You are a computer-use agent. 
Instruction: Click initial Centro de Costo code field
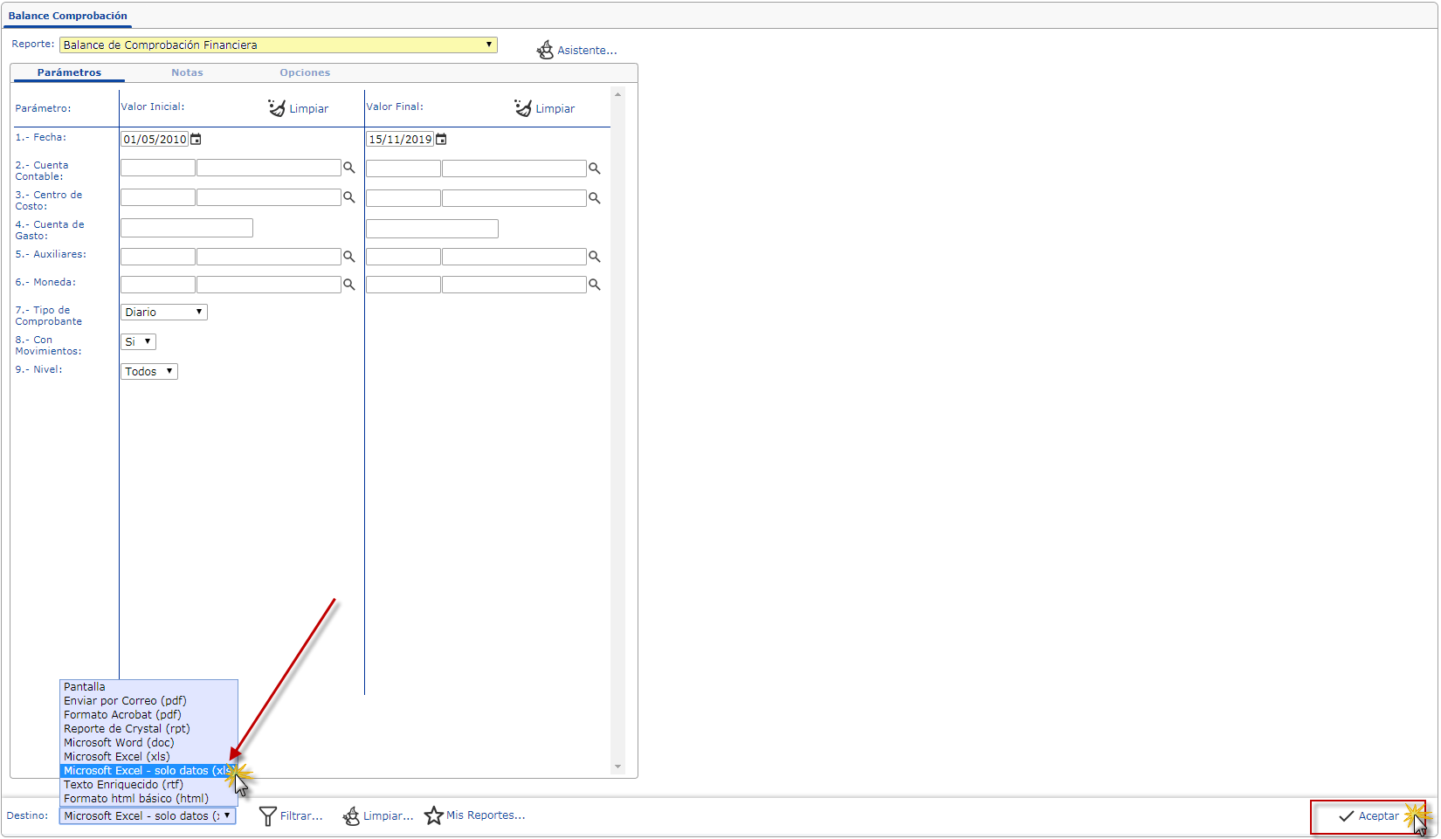(158, 197)
